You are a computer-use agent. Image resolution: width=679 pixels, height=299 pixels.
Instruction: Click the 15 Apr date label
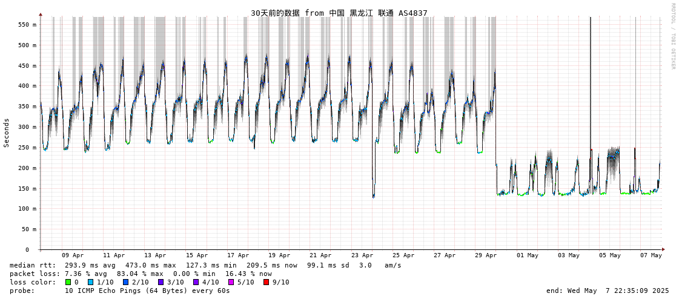coord(197,256)
